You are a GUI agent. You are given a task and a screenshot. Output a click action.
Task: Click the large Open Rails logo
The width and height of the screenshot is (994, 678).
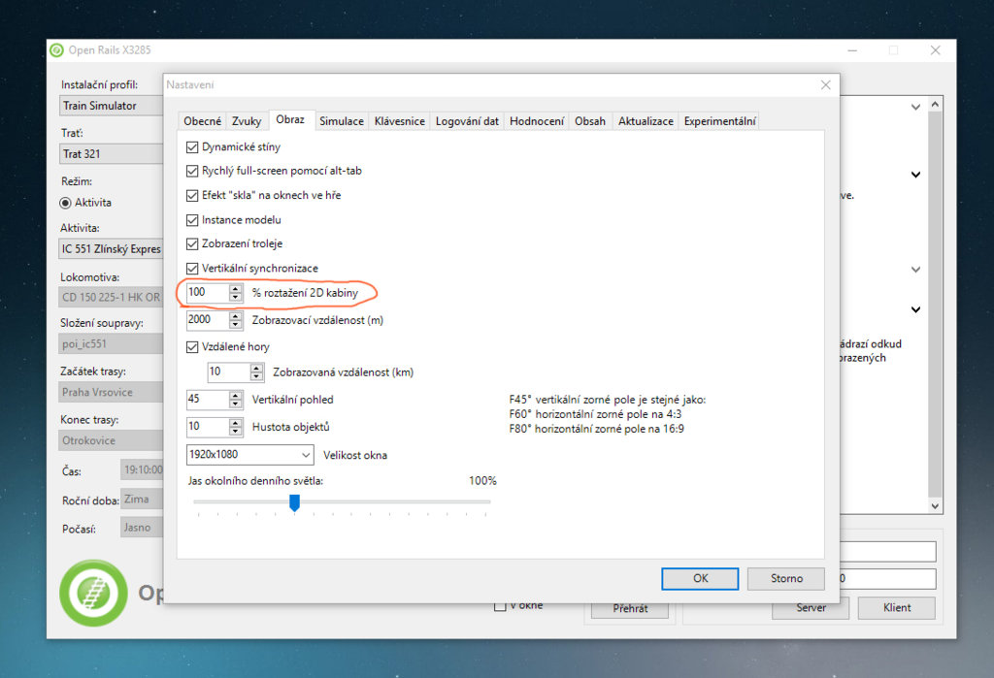click(93, 593)
